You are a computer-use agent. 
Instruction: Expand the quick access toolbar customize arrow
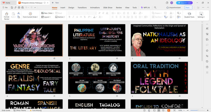[35, 7]
